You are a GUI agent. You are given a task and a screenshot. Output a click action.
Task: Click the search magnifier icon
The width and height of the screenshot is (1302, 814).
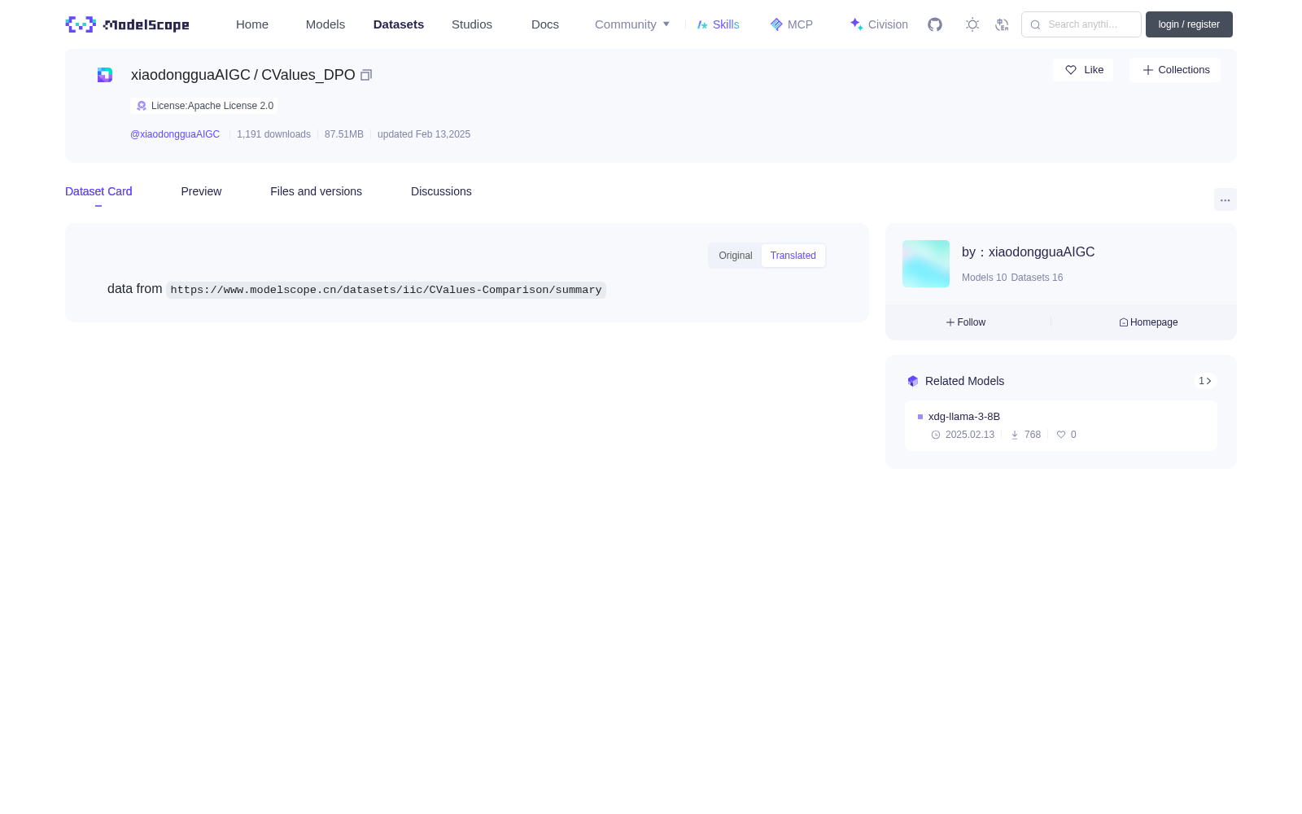pyautogui.click(x=1035, y=24)
